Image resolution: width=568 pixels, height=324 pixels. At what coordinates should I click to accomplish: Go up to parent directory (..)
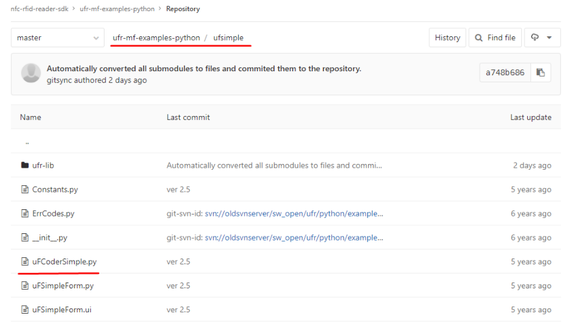point(27,143)
